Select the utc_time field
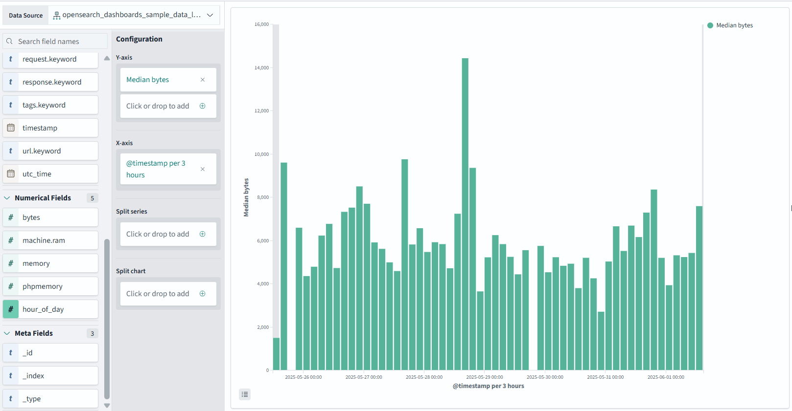This screenshot has height=411, width=792. click(x=50, y=174)
